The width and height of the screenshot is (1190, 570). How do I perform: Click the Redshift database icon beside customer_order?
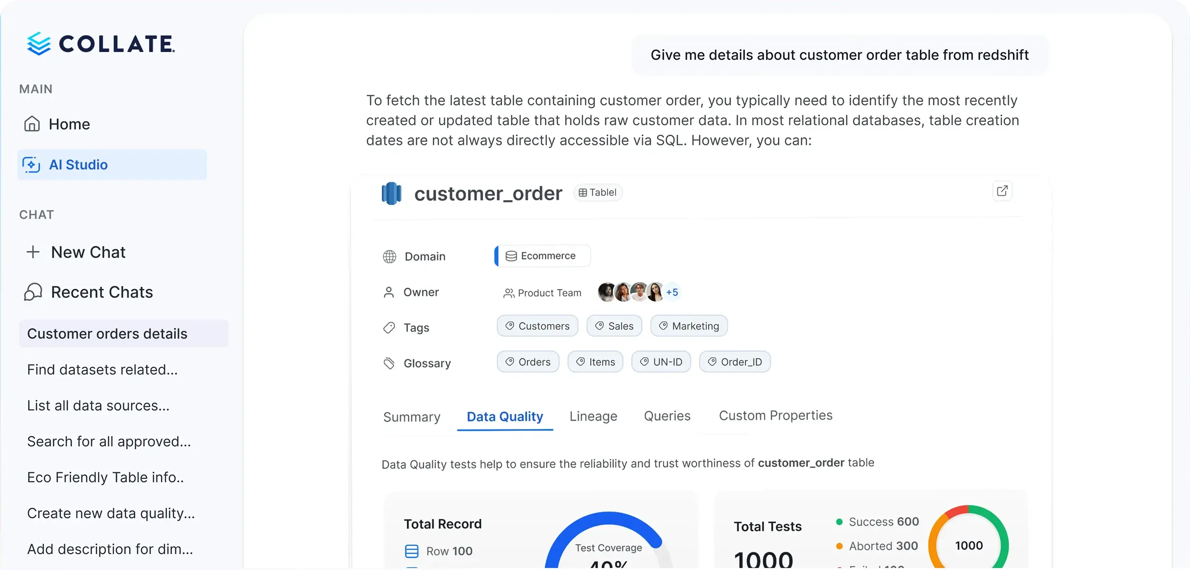coord(391,194)
